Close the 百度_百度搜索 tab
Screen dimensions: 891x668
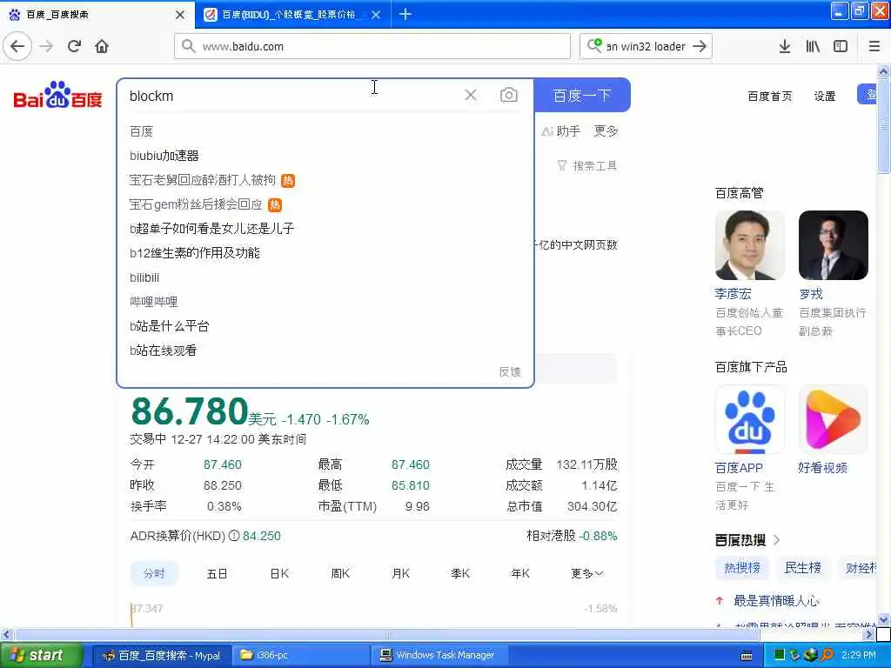[x=180, y=15]
